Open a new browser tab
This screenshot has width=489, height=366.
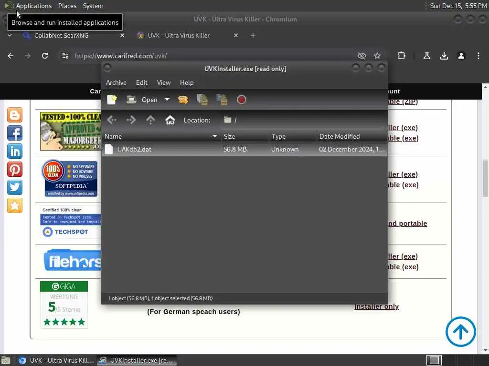coord(253,35)
